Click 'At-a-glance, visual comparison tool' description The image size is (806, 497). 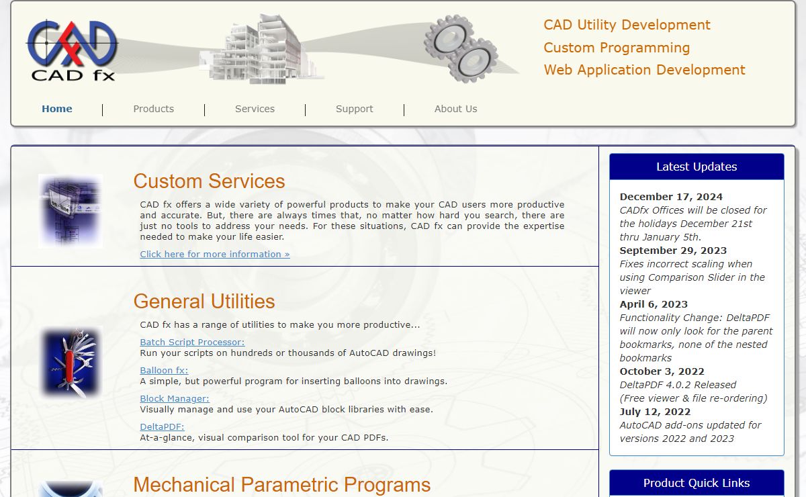(264, 437)
